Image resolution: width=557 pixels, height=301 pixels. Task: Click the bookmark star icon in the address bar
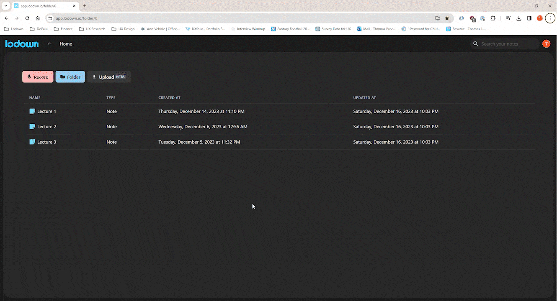click(x=447, y=18)
